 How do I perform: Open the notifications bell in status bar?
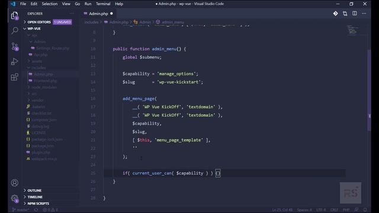pos(365,210)
